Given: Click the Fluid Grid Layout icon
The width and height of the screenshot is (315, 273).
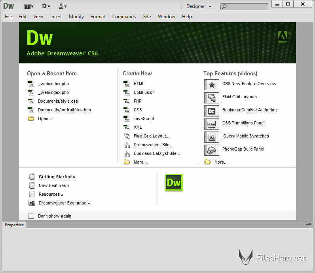Looking at the screenshot, I should tap(127, 136).
